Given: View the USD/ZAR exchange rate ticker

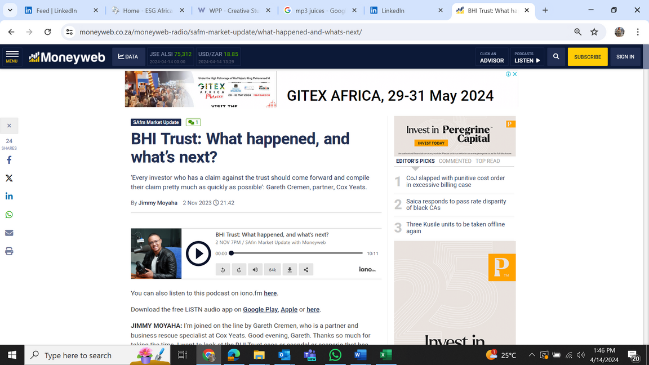Looking at the screenshot, I should (x=218, y=57).
